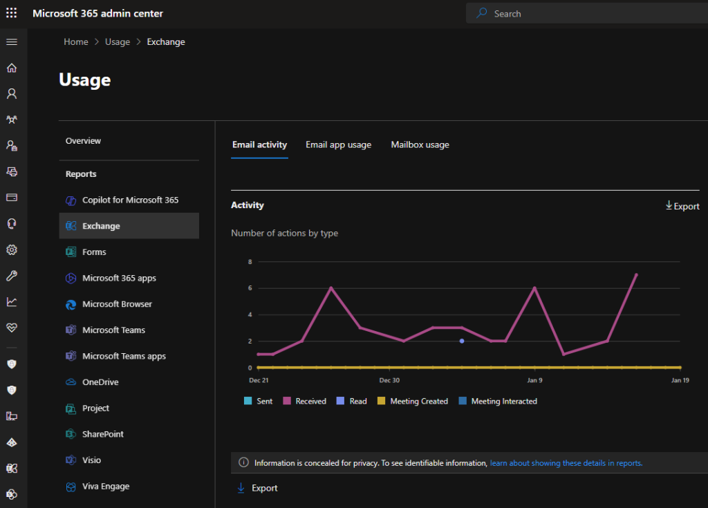Toggle the Read series in the legend
Image resolution: width=708 pixels, height=508 pixels.
[x=352, y=401]
